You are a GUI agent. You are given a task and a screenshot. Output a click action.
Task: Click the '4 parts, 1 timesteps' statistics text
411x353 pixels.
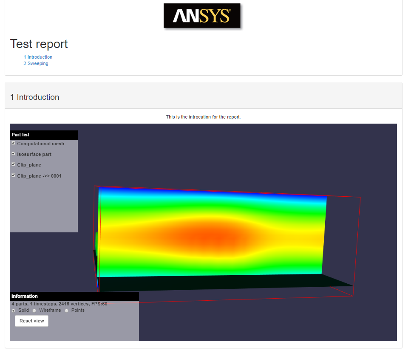coord(59,304)
